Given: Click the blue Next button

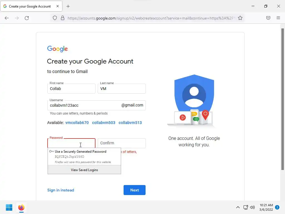Looking at the screenshot, I should [x=134, y=190].
